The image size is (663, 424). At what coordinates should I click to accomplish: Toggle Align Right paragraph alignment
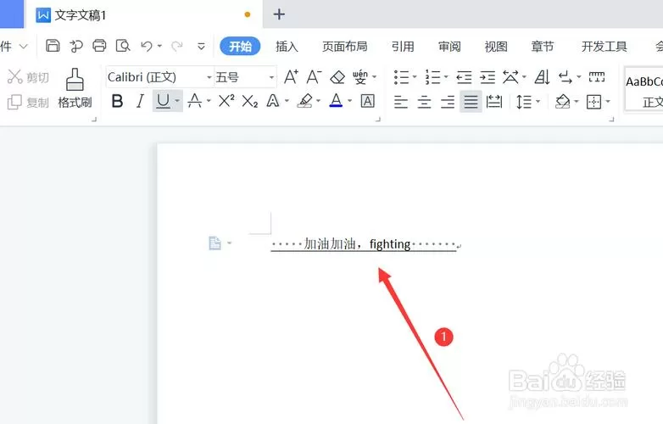point(448,102)
